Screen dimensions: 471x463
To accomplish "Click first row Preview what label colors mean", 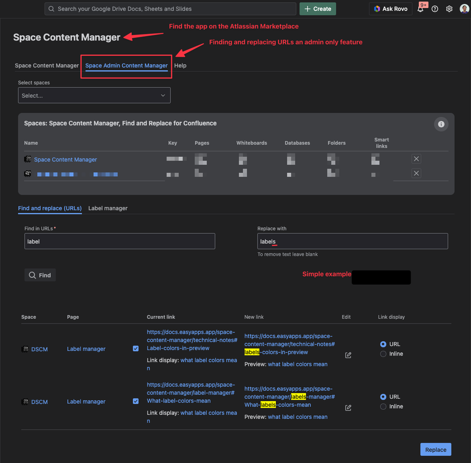I will pyautogui.click(x=297, y=364).
